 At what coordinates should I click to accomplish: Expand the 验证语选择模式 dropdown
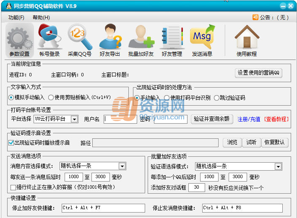click(278, 166)
